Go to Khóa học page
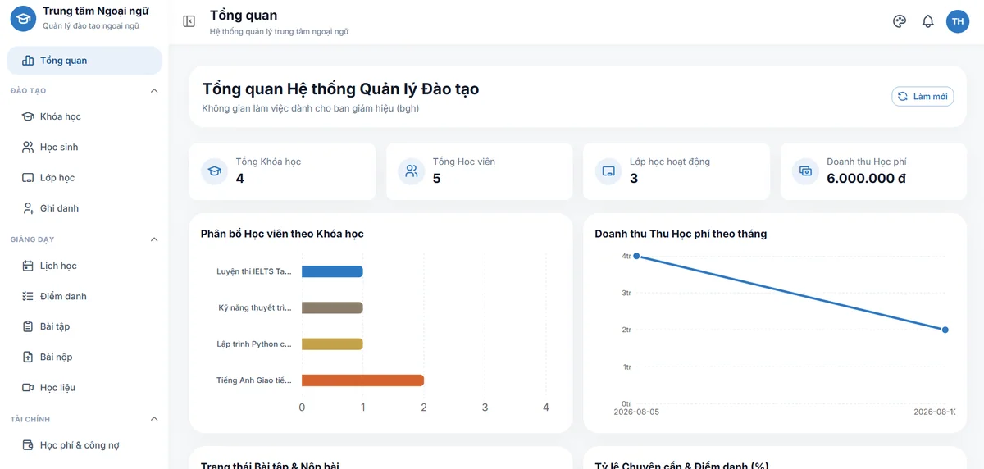Screen dimensions: 984x469 point(84,116)
